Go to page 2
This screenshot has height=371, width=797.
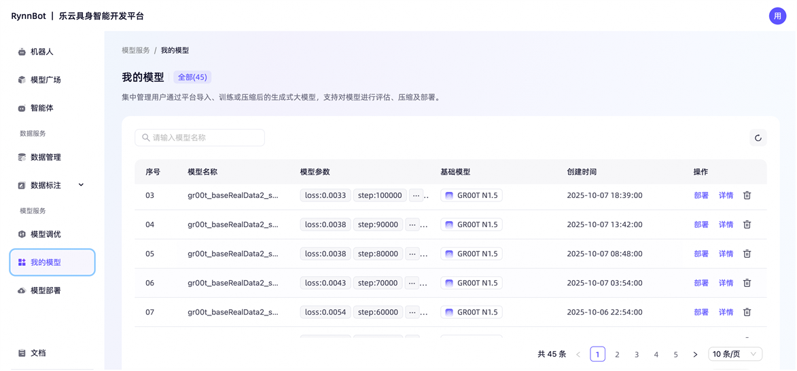(x=617, y=354)
